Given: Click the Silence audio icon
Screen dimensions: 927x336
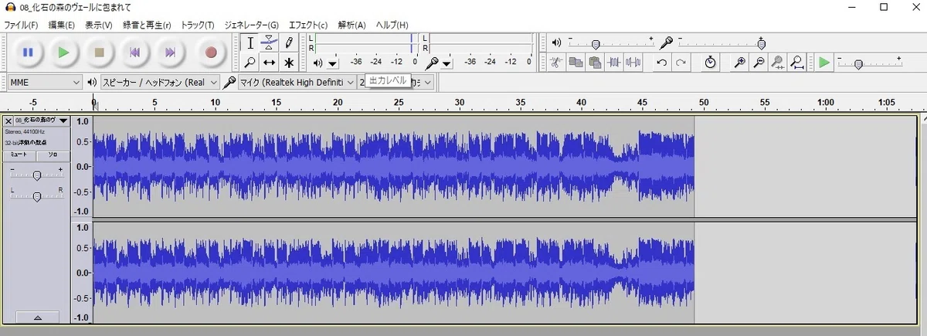Looking at the screenshot, I should [x=633, y=63].
